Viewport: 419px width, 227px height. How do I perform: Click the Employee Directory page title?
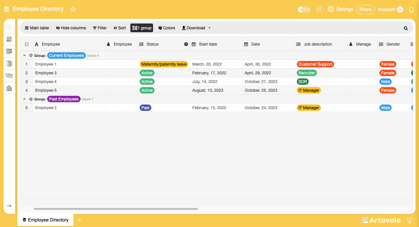[x=38, y=9]
